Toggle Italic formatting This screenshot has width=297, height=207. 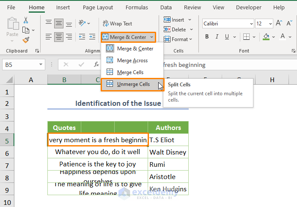point(217,37)
